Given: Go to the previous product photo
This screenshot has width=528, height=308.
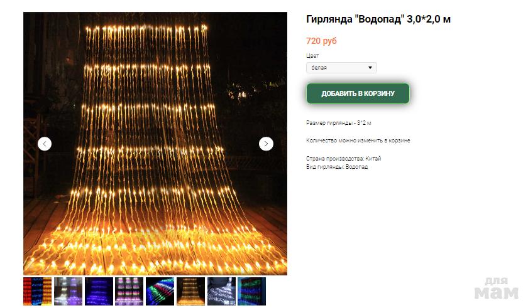Looking at the screenshot, I should pyautogui.click(x=45, y=144).
